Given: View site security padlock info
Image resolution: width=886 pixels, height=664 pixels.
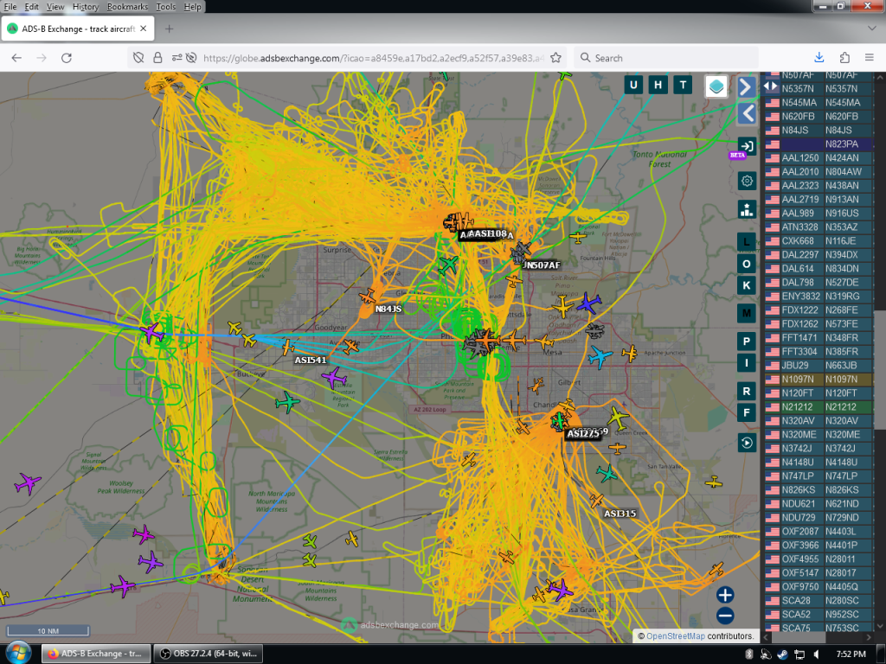Looking at the screenshot, I should pos(157,58).
